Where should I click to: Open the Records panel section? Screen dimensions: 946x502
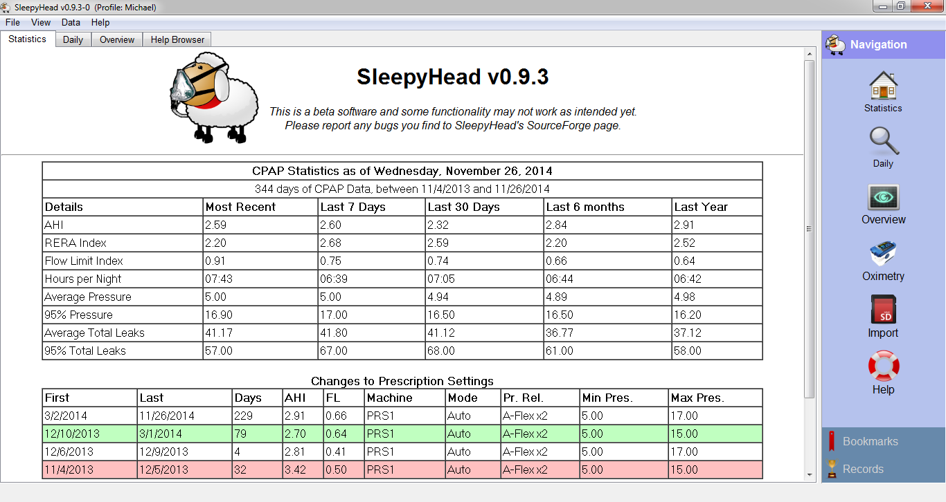click(884, 469)
